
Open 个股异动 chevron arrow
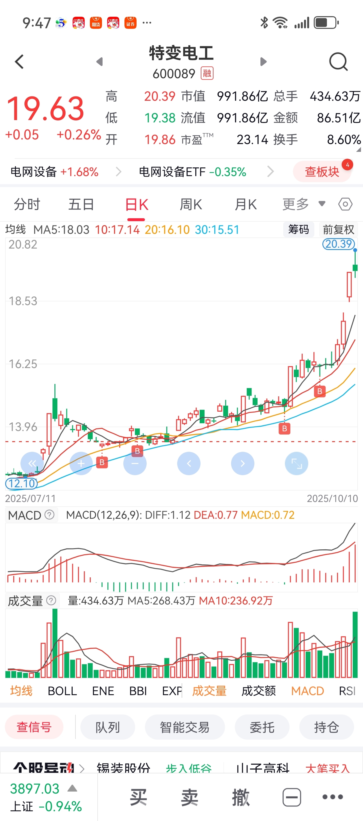82,768
